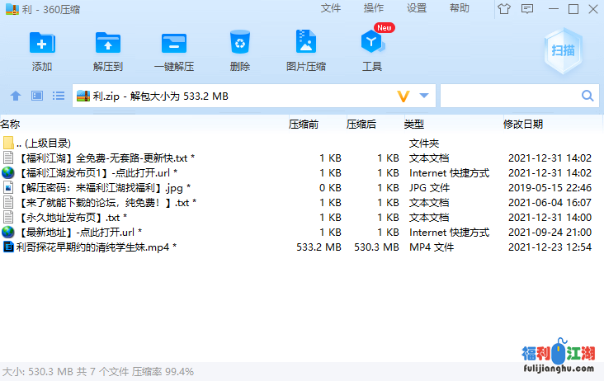
Task: Go up one level with the up arrow
Action: click(x=15, y=96)
